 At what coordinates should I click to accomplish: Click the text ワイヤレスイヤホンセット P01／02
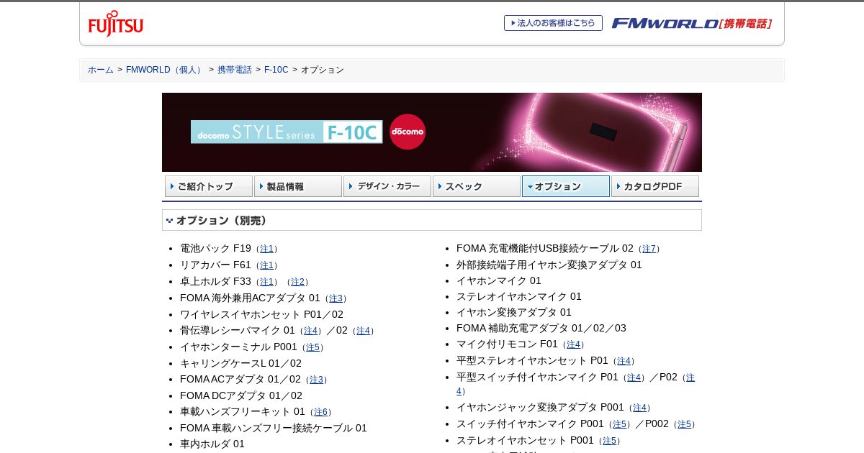pyautogui.click(x=261, y=314)
